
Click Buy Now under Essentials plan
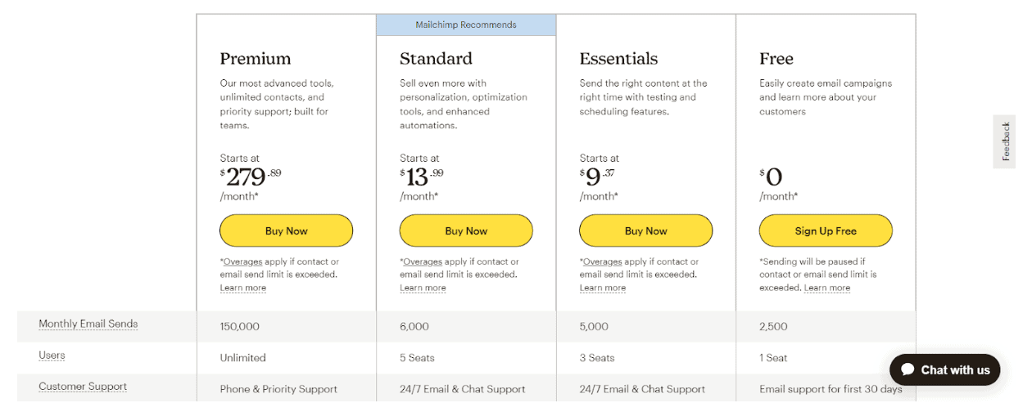point(645,231)
